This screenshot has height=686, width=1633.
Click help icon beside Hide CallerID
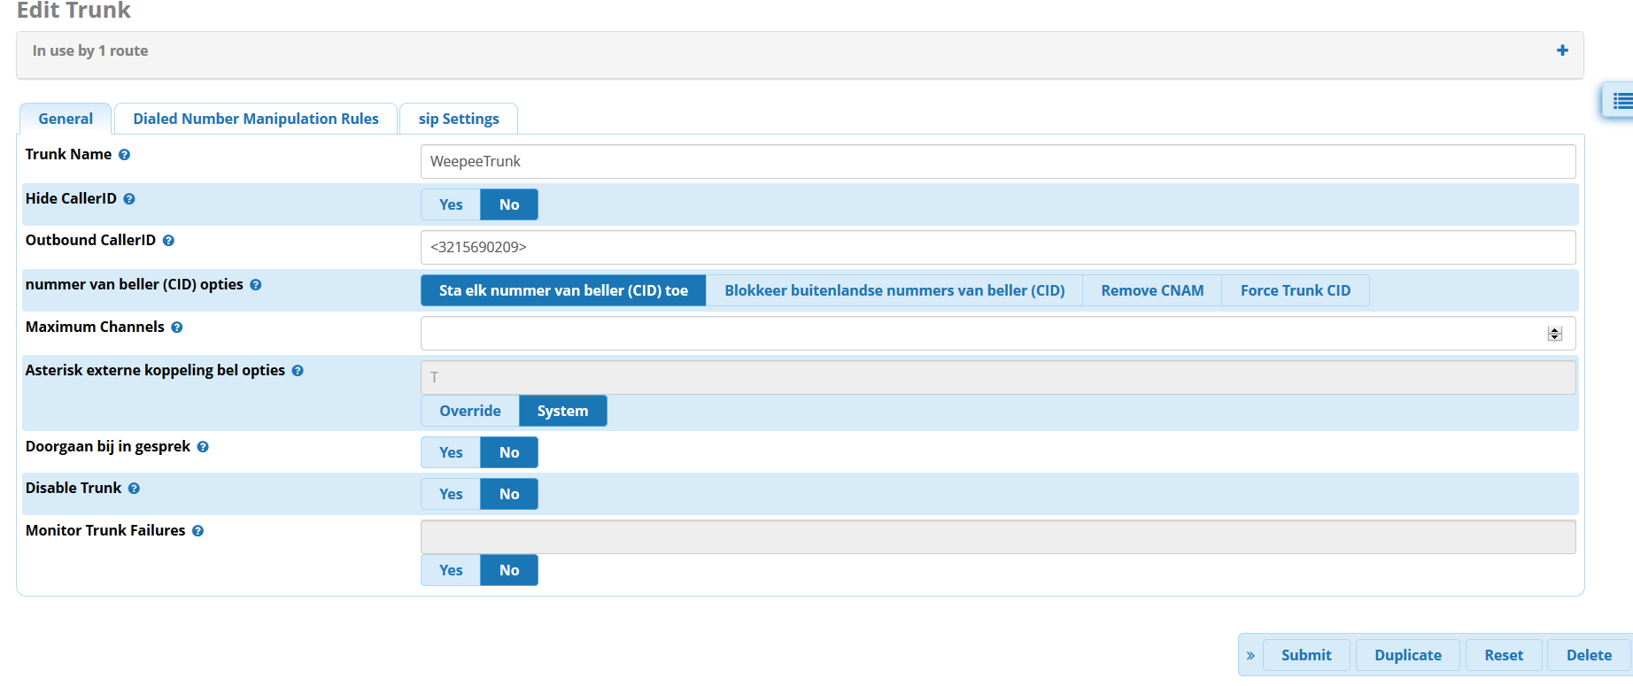point(129,199)
